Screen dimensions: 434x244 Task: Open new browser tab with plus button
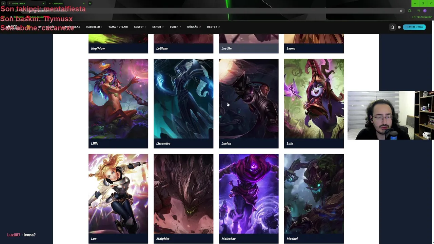[x=90, y=3]
